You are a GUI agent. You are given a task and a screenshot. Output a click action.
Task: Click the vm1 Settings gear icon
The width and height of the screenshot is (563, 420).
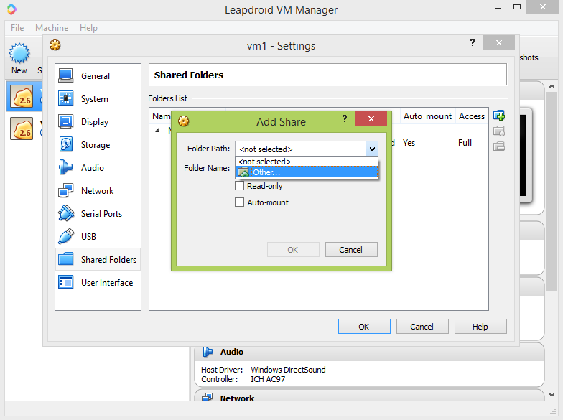[55, 45]
